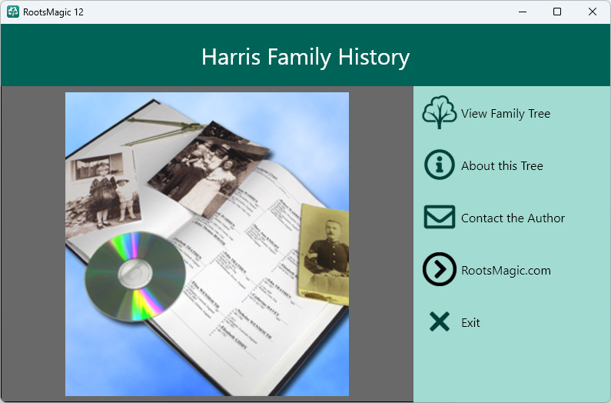Click the RootsMagic 12 title bar app icon
This screenshot has height=403, width=611.
13,12
